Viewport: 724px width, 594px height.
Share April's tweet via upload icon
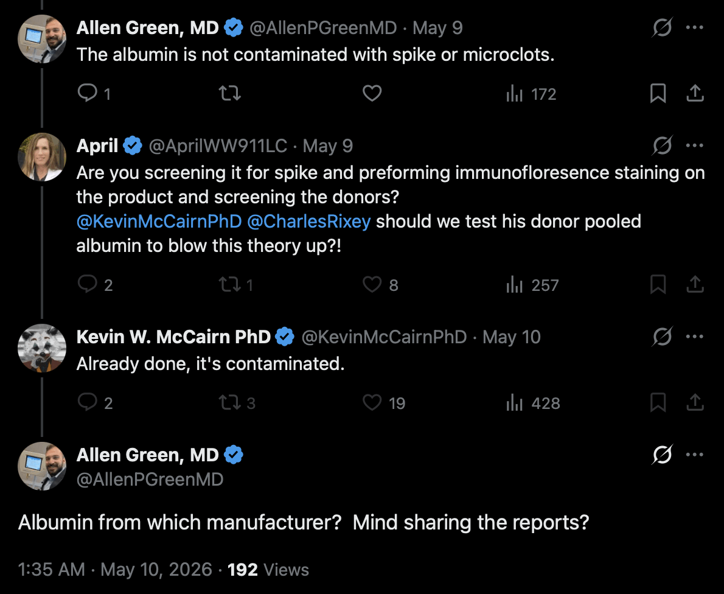(695, 285)
